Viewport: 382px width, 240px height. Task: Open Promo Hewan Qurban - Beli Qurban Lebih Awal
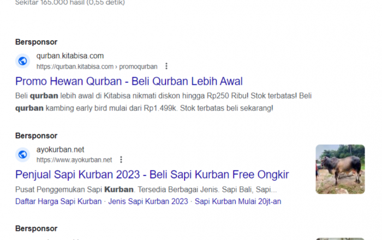pyautogui.click(x=129, y=81)
